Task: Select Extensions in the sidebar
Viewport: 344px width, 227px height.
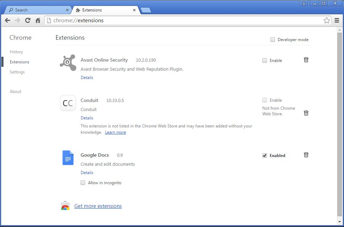Action: point(20,62)
